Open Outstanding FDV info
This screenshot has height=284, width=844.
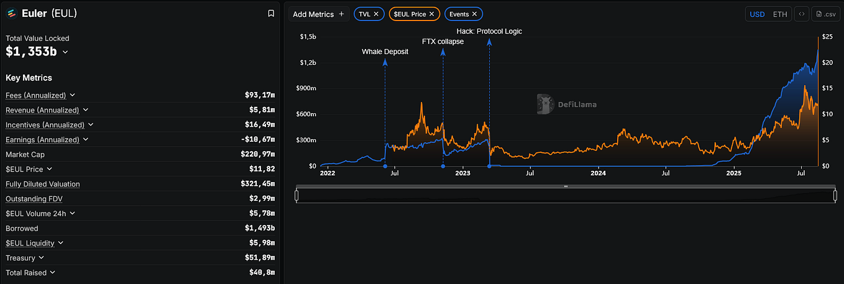coord(34,199)
